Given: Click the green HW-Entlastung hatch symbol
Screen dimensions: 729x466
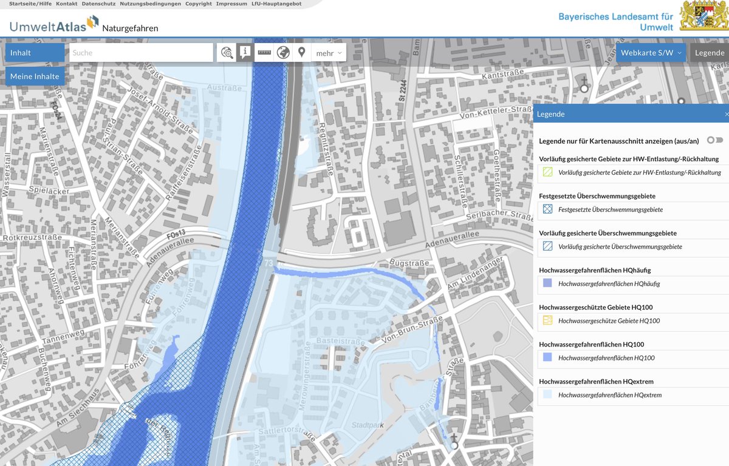Looking at the screenshot, I should click(x=548, y=172).
